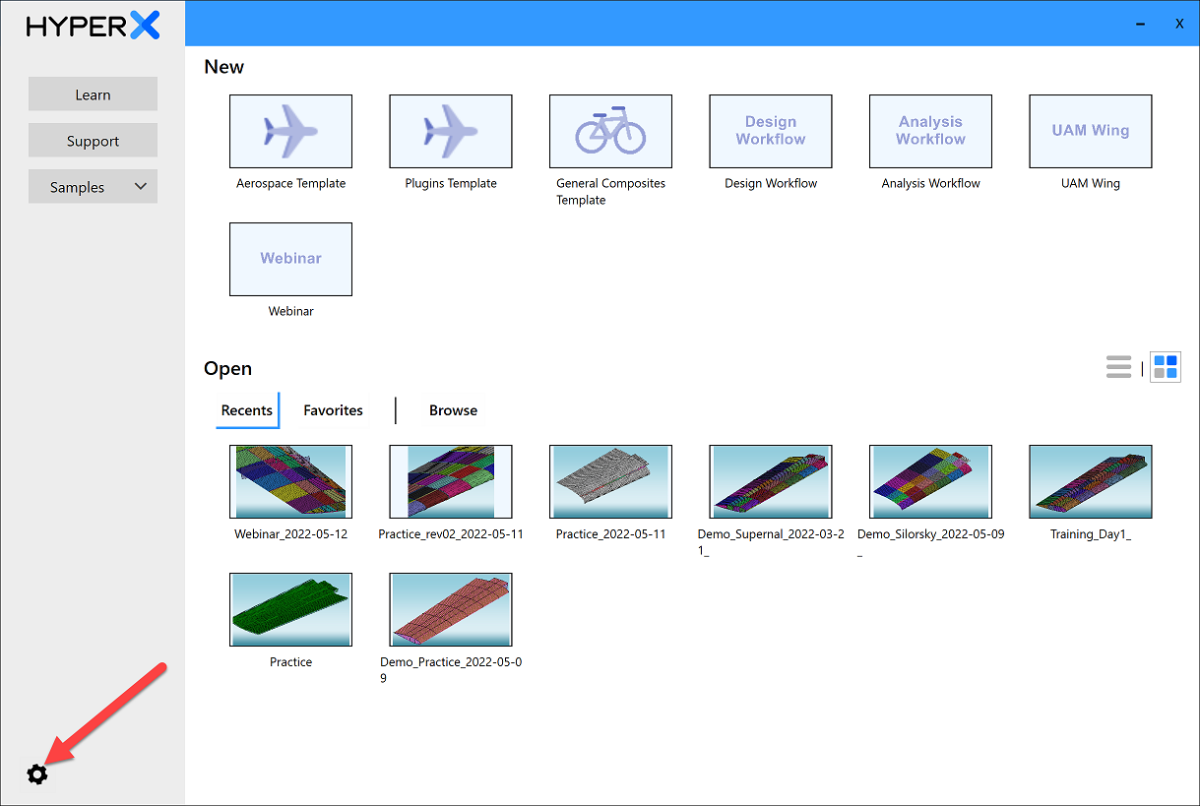Open the Learn page
Image resolution: width=1200 pixels, height=806 pixels.
[x=93, y=94]
